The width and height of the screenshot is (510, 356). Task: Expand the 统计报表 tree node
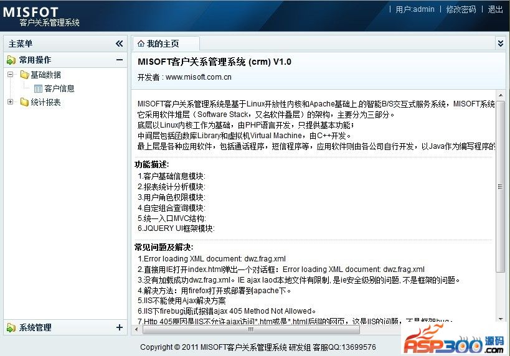coord(11,102)
